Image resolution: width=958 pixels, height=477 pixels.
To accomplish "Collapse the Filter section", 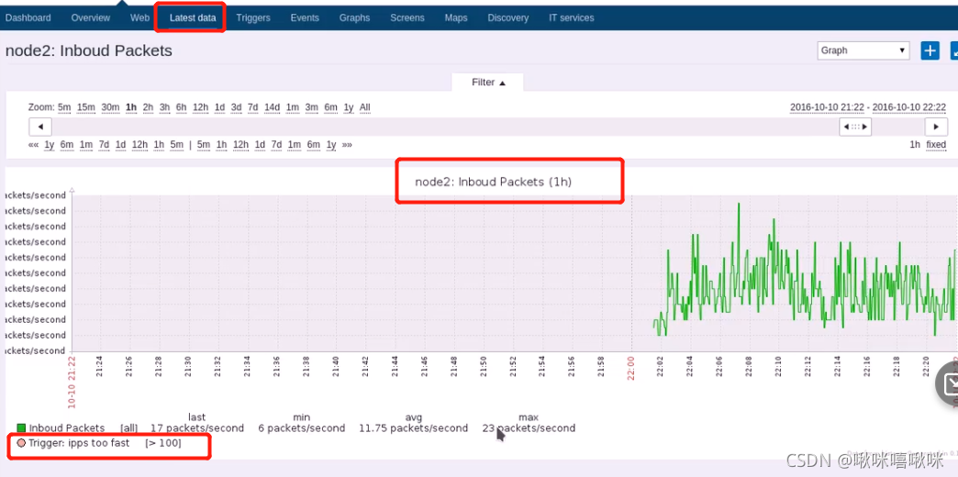I will click(488, 83).
